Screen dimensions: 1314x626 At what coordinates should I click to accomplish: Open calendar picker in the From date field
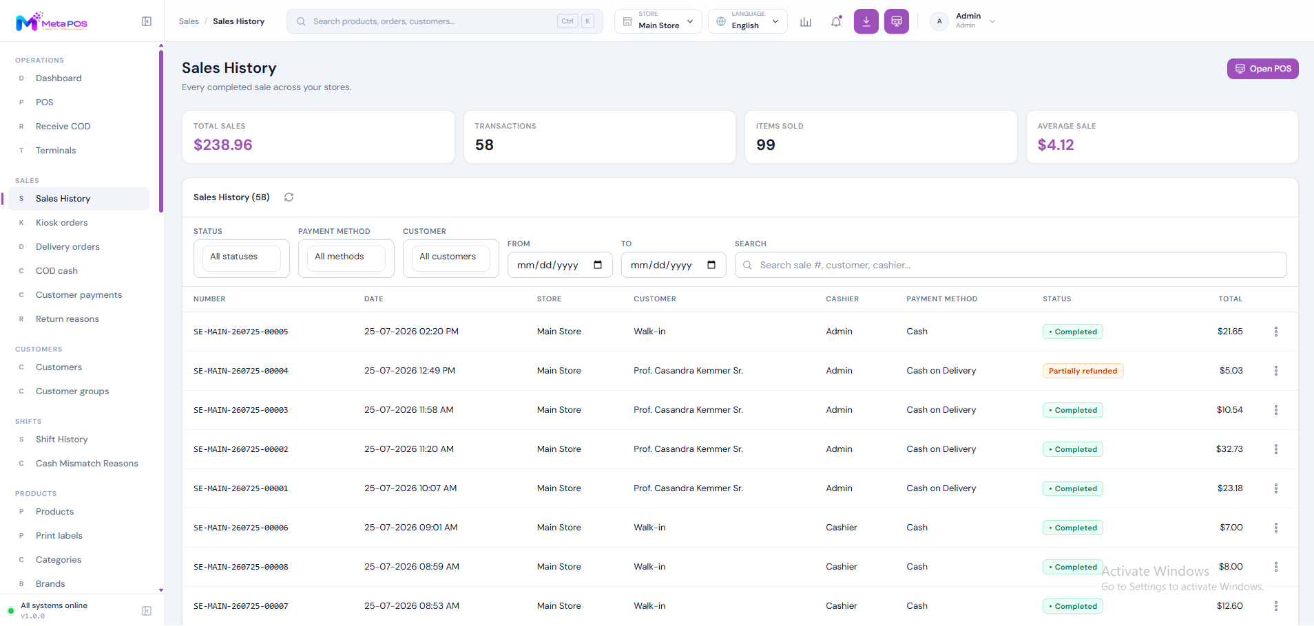(x=598, y=265)
